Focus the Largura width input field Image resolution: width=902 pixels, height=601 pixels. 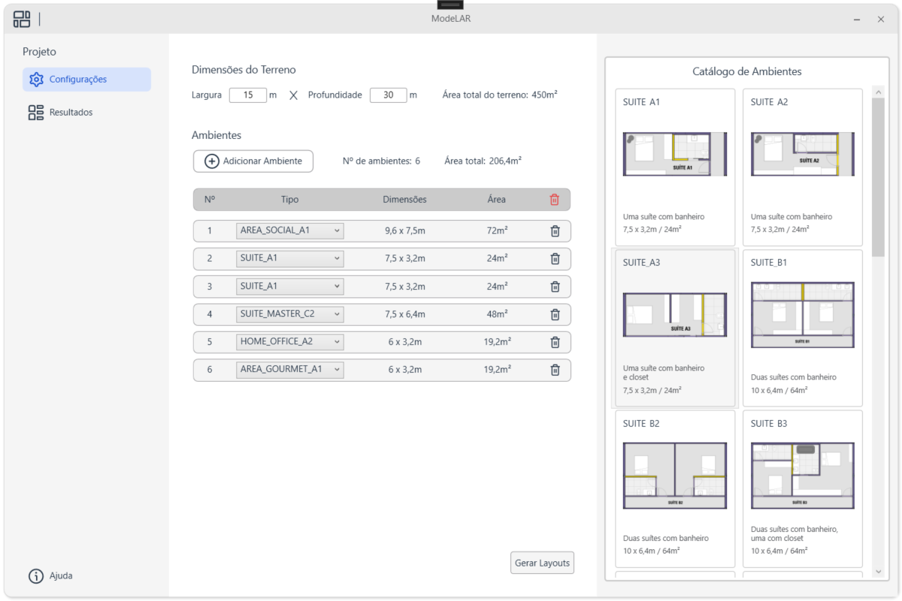(247, 95)
